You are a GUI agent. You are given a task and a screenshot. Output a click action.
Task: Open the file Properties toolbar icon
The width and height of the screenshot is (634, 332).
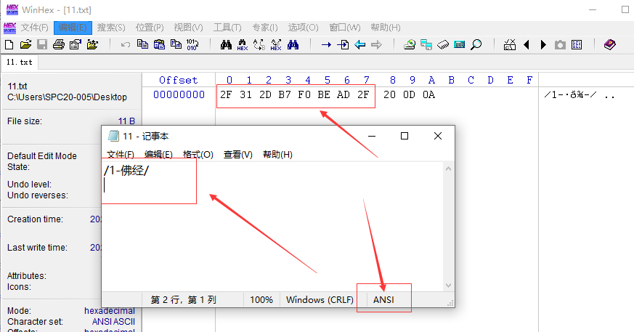(x=76, y=44)
